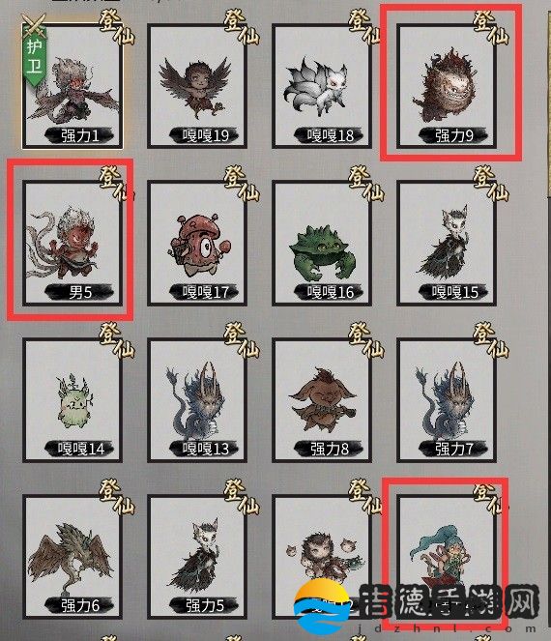The width and height of the screenshot is (551, 641).
Task: Select the mushroom creature card 嘎嘎17
Action: click(x=197, y=244)
